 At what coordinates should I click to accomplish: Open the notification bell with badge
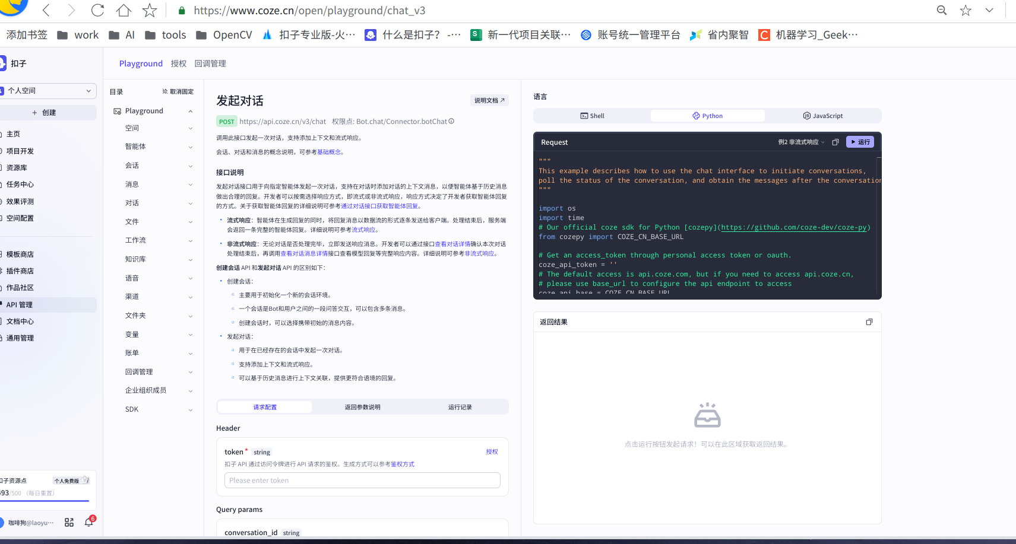pyautogui.click(x=88, y=521)
